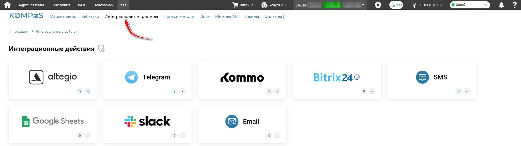Open the altegio integration card
Viewport: 521px width, 146px height.
point(53,80)
